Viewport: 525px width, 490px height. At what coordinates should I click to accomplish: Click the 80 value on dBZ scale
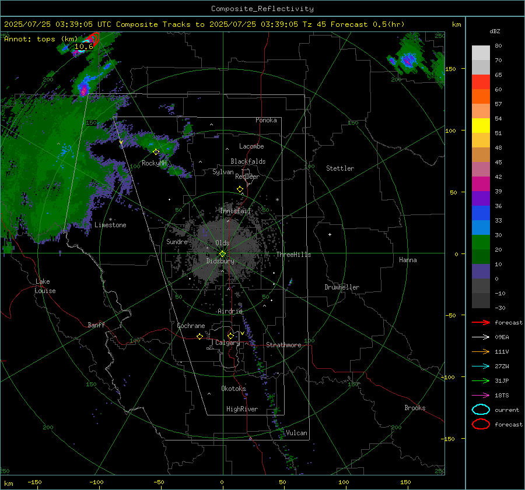[x=498, y=46]
